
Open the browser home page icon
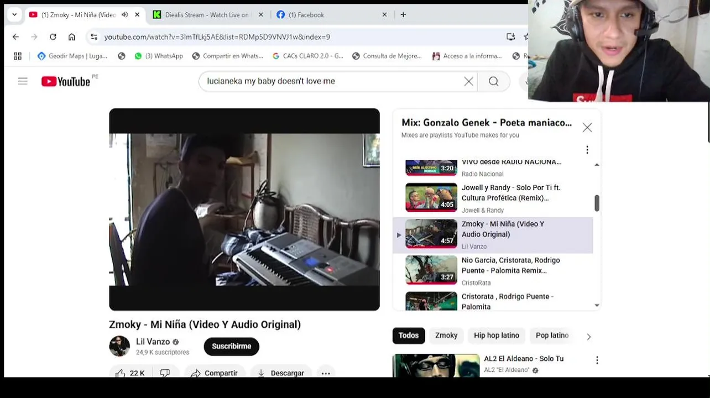pyautogui.click(x=72, y=36)
